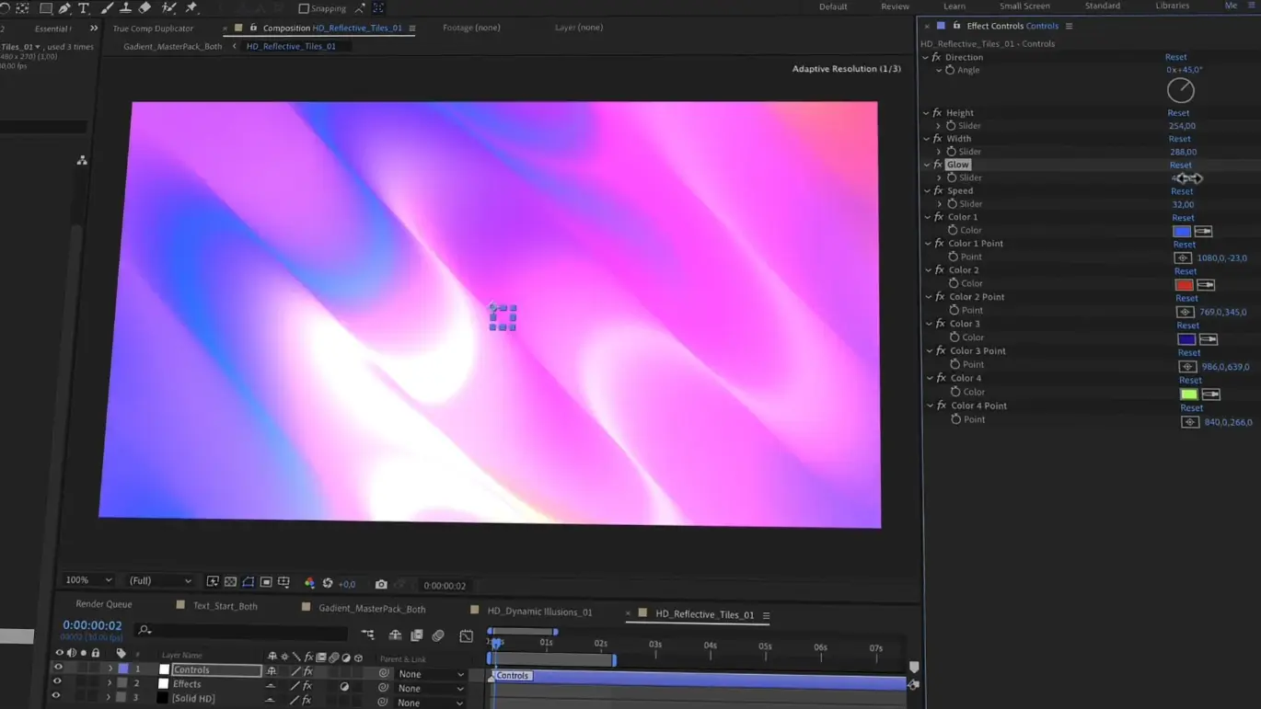Select the Pen tool
This screenshot has height=709, width=1261.
click(x=64, y=7)
